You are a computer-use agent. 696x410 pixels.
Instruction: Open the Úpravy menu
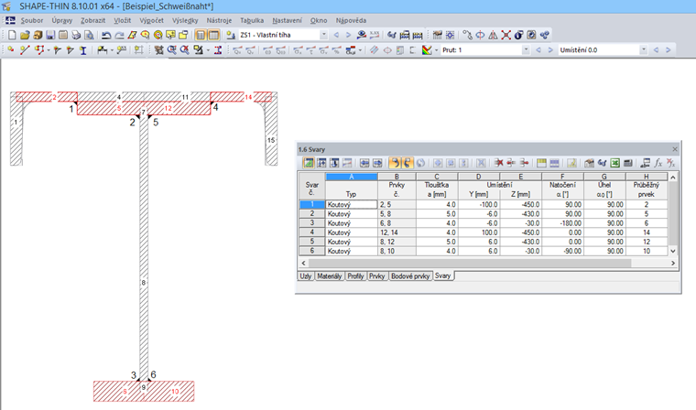click(61, 20)
